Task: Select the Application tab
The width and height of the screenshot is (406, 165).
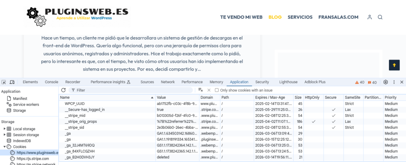Action: pyautogui.click(x=239, y=82)
